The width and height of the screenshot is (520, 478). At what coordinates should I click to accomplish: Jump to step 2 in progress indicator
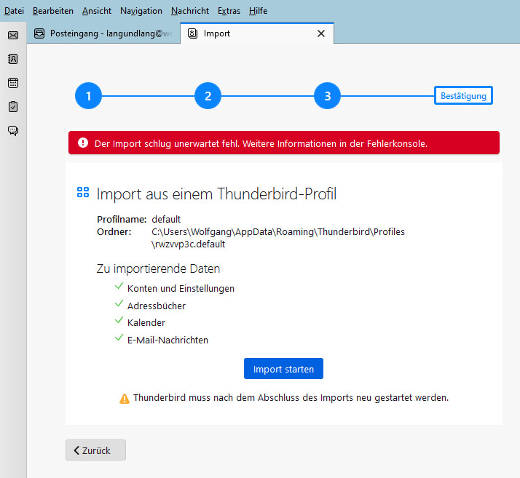coord(208,96)
